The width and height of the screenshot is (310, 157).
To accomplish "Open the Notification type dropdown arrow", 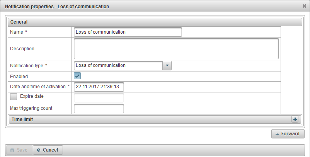I will coord(167,65).
